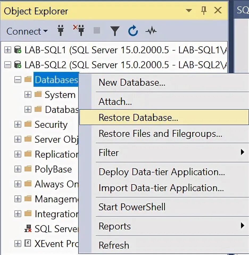Select the LAB-SQL1 server entry
The width and height of the screenshot is (249, 255).
pos(126,50)
